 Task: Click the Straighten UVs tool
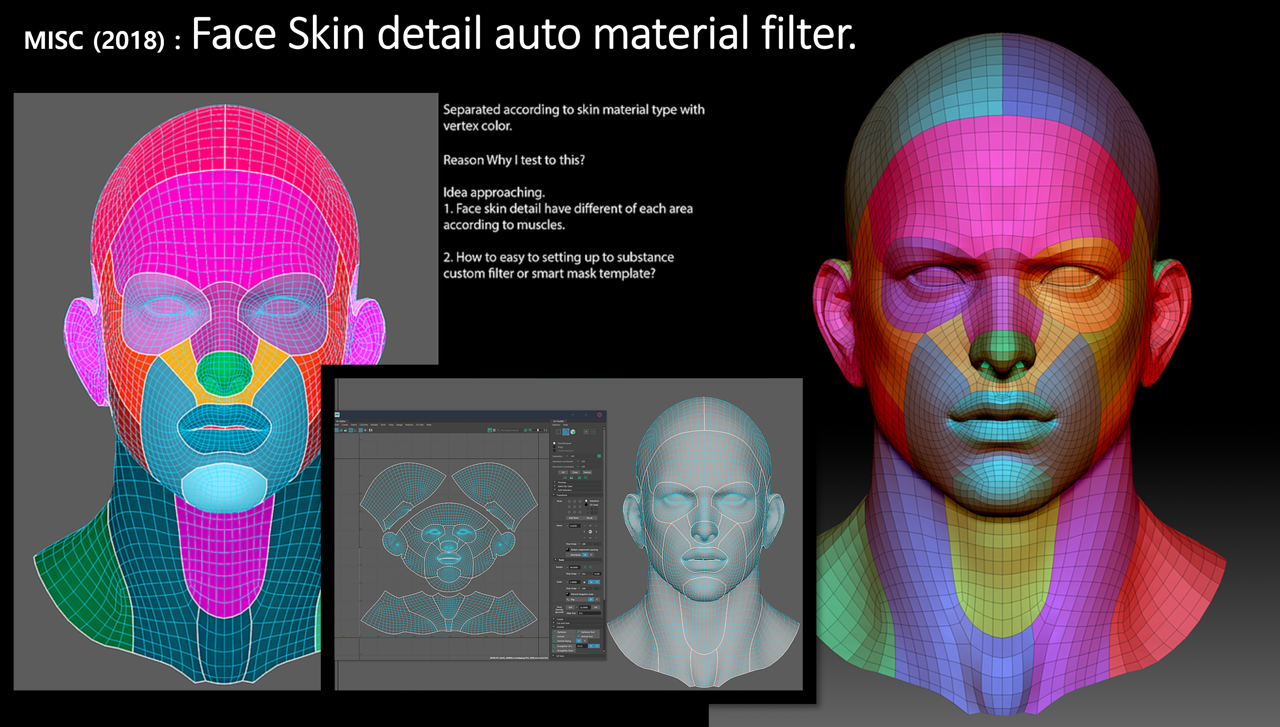click(564, 646)
